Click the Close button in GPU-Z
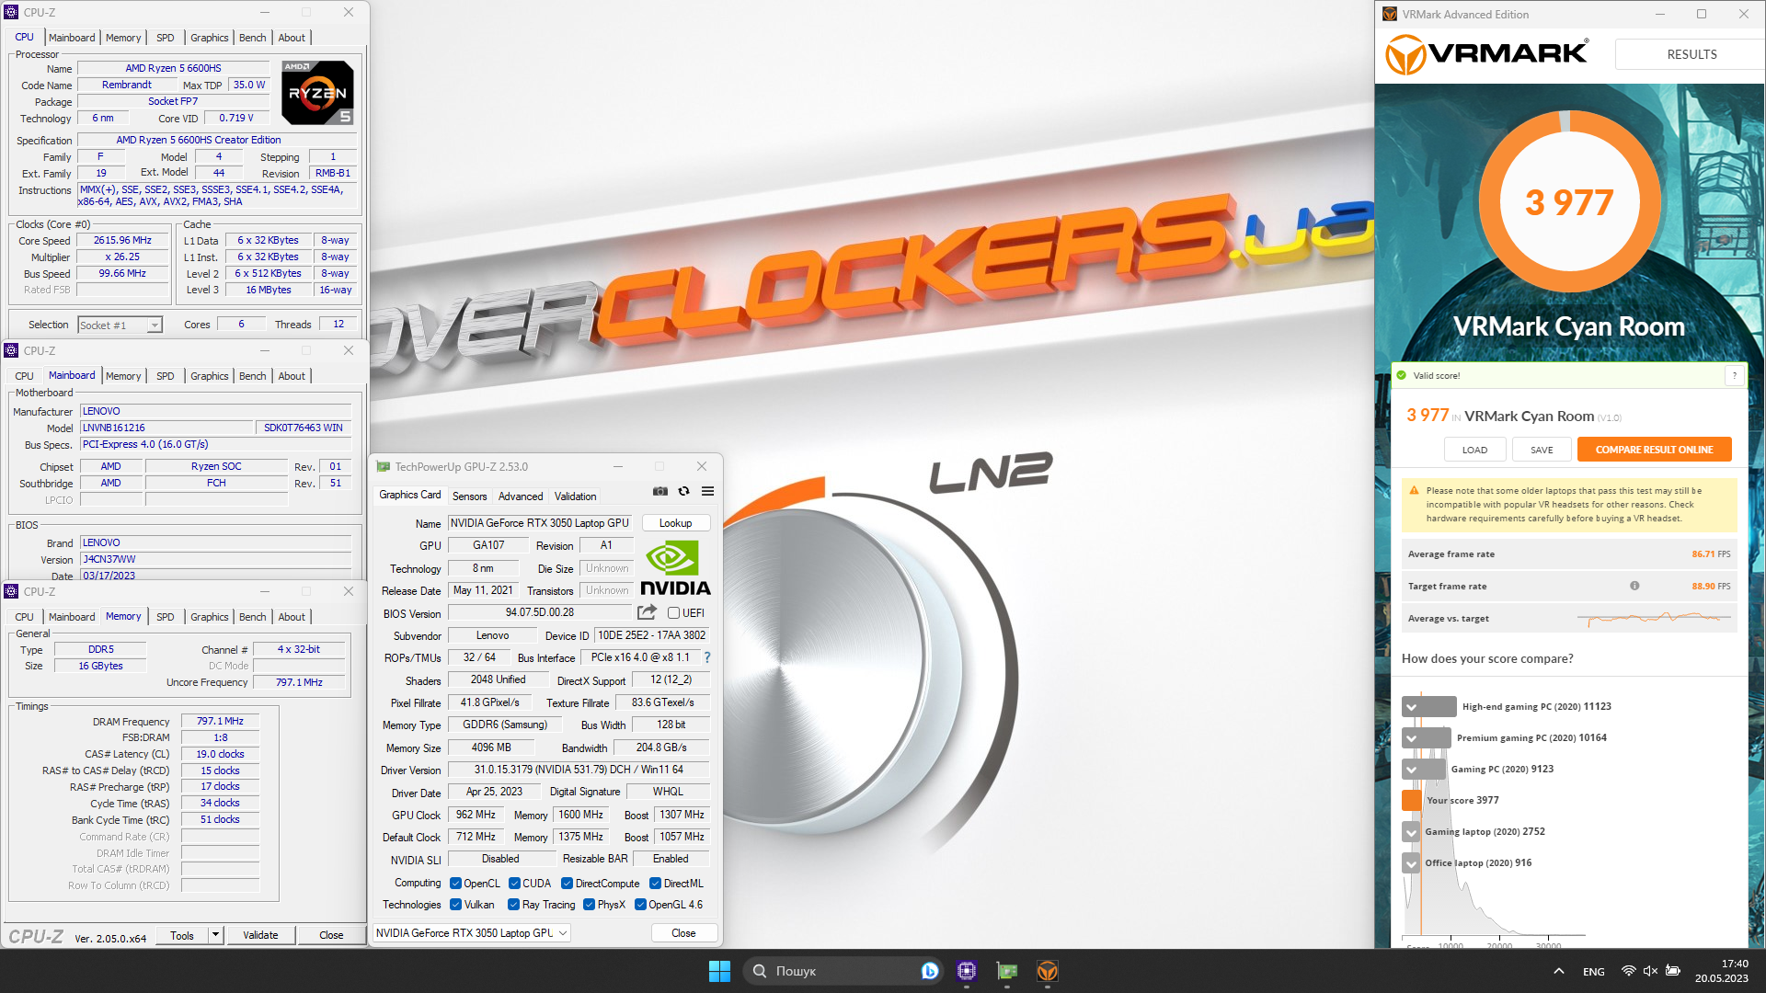The image size is (1766, 993). click(x=683, y=932)
